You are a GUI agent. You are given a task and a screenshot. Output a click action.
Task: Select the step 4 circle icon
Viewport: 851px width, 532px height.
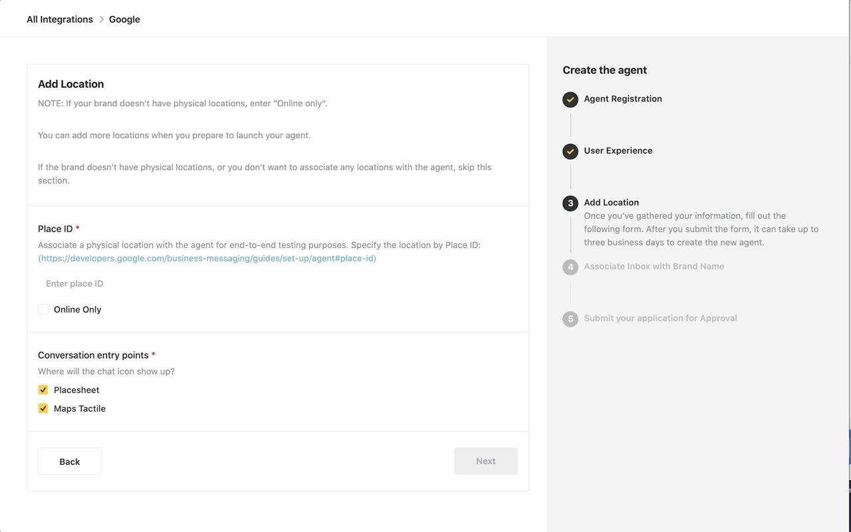[570, 267]
